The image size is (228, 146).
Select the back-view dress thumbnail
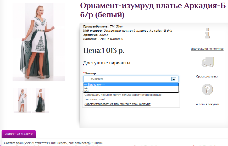[x=40, y=100]
